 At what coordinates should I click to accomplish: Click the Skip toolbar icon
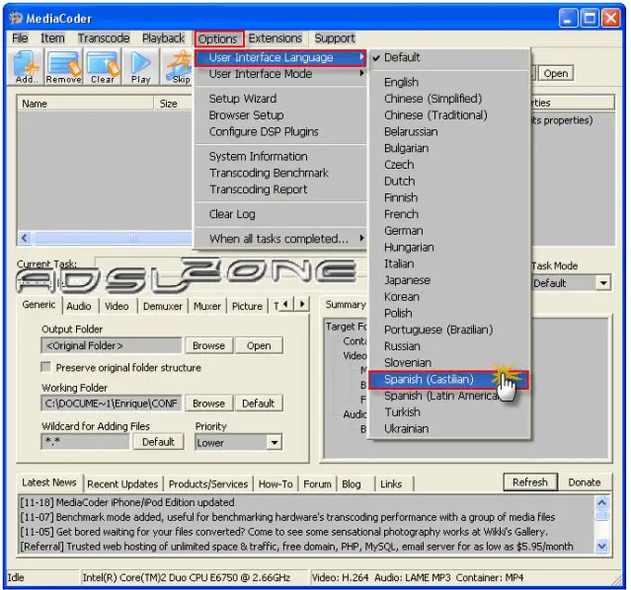[x=180, y=67]
